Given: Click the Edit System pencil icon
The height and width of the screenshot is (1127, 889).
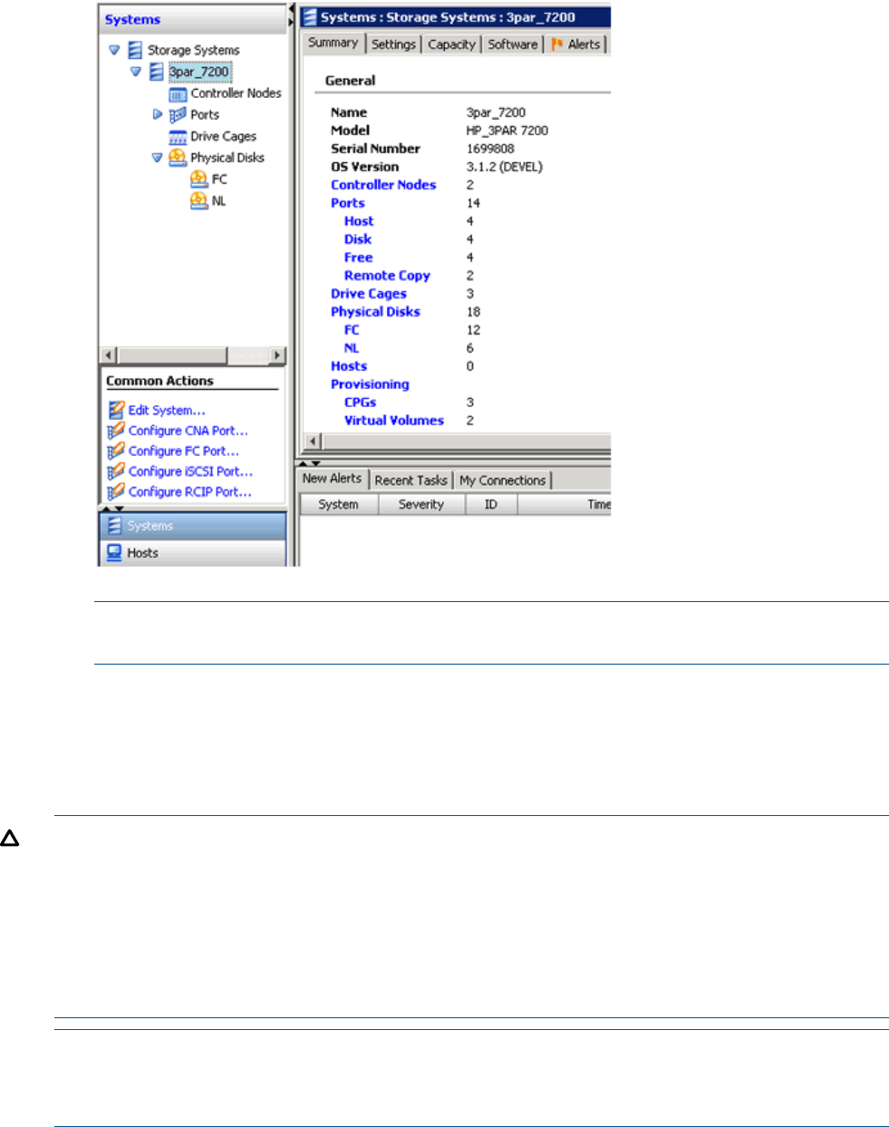Looking at the screenshot, I should click(116, 410).
